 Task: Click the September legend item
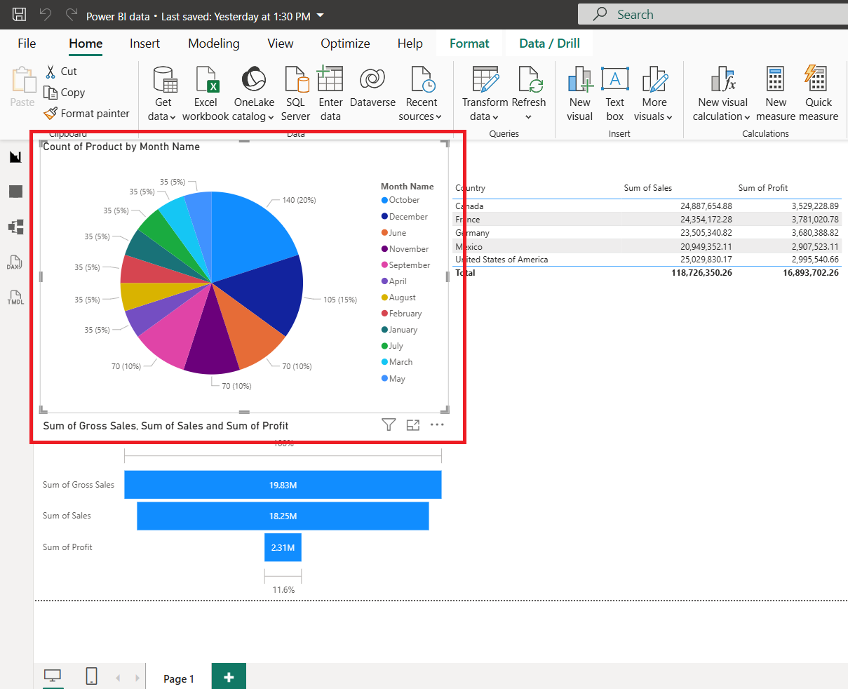click(405, 265)
